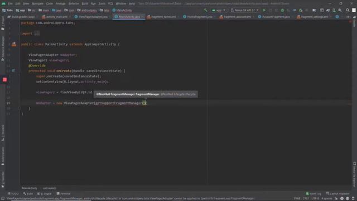
Task: Open the Nexus 5X API 27 device dropdown
Action: pos(244,10)
